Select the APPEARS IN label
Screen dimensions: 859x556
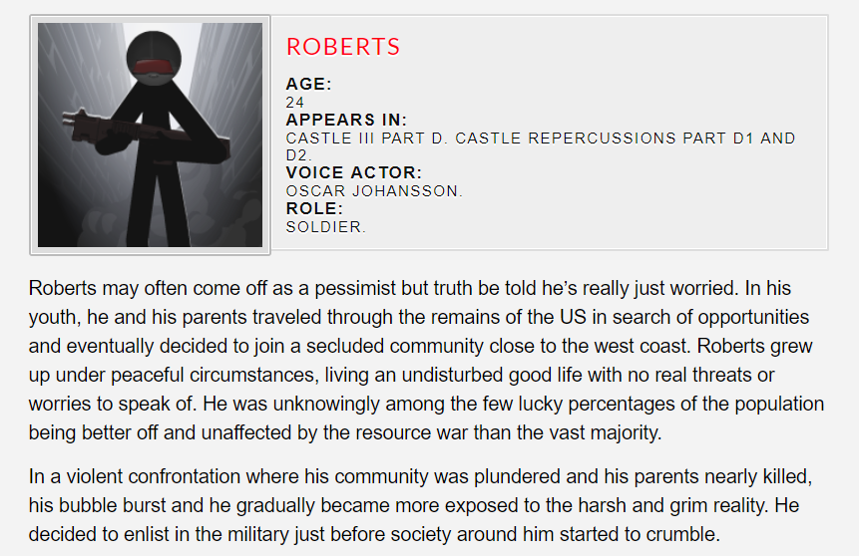point(346,121)
